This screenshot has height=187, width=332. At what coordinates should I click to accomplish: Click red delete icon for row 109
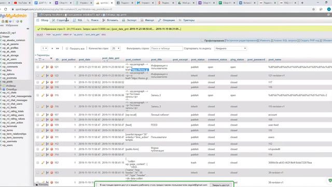(x=52, y=125)
